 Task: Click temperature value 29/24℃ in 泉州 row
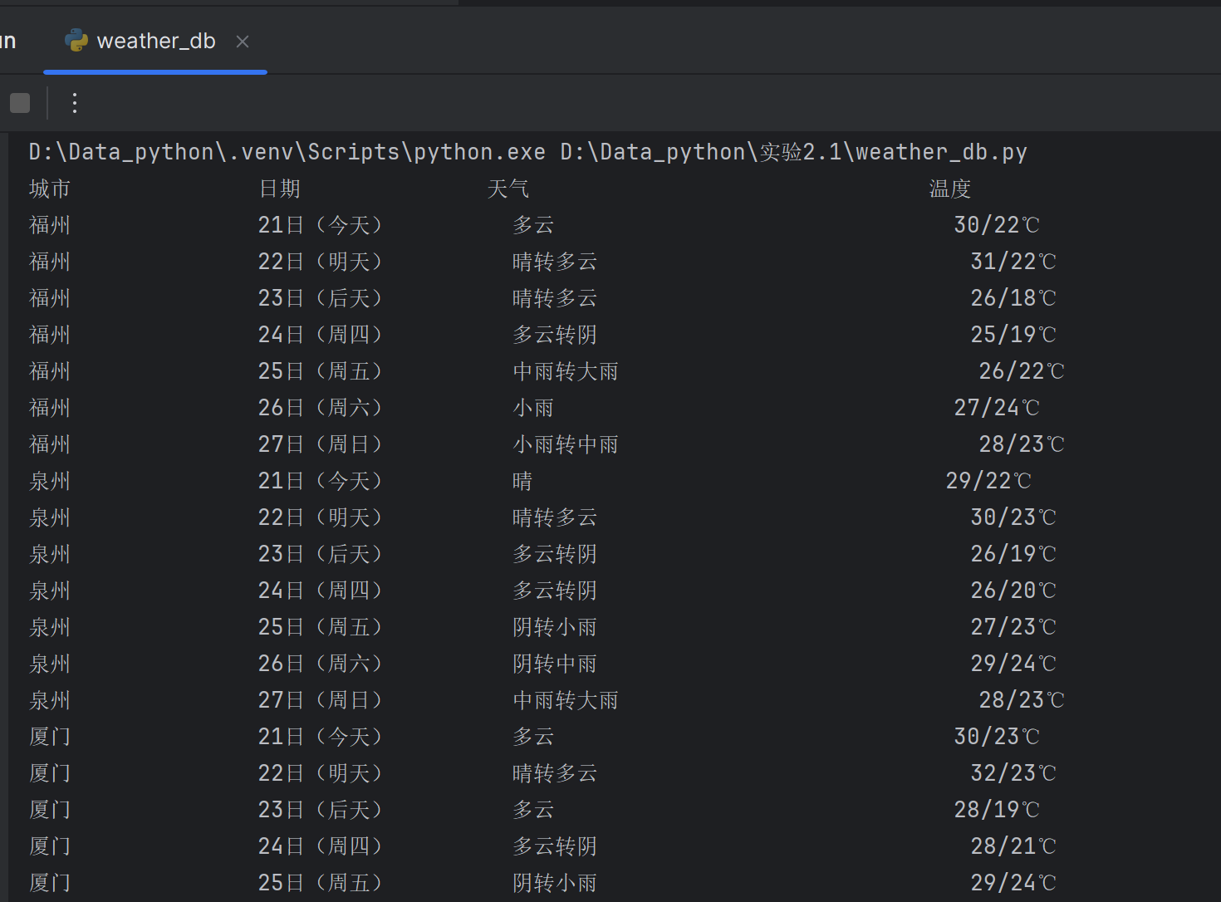tap(1013, 664)
